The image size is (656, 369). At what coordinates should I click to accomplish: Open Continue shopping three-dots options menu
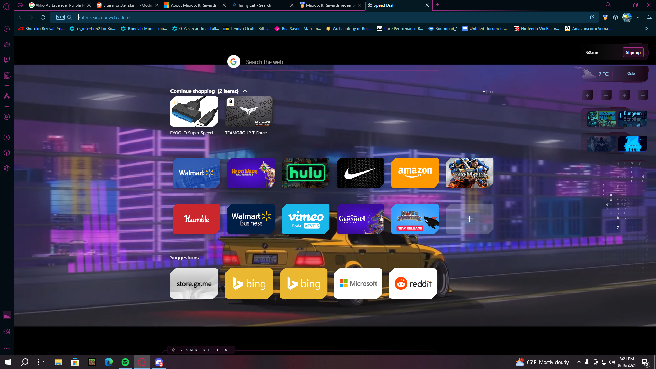[x=492, y=92]
